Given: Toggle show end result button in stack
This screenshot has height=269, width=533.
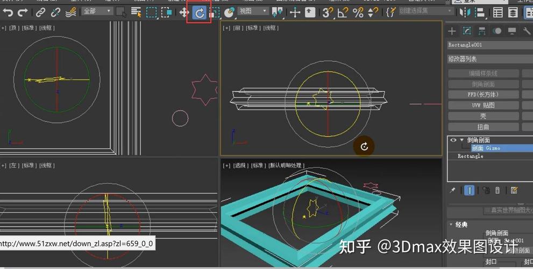Looking at the screenshot, I should 470,190.
